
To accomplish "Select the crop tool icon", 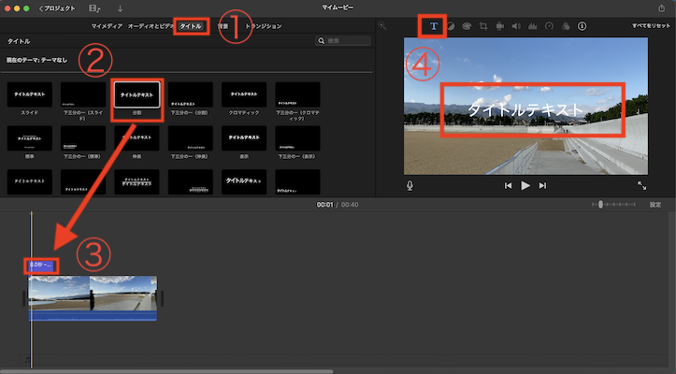I will (483, 26).
